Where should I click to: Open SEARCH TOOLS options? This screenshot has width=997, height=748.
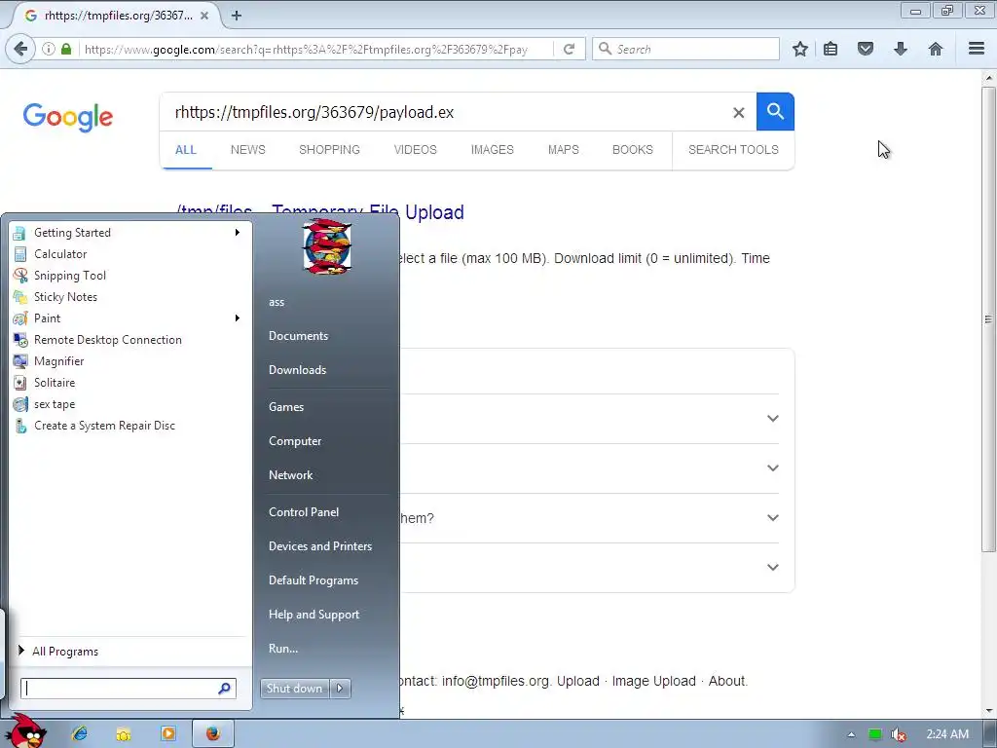(733, 150)
